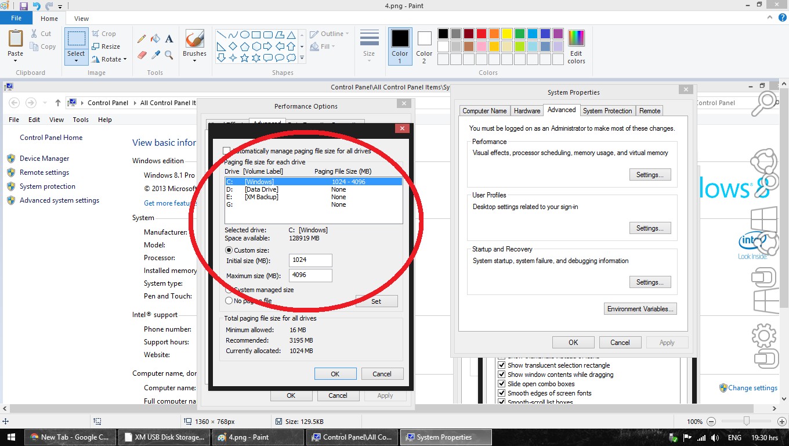Crop the image with the Crop command
The image size is (789, 446).
tap(104, 34)
